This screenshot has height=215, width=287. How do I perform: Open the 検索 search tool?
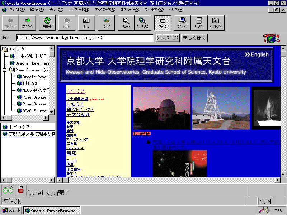click(126, 23)
